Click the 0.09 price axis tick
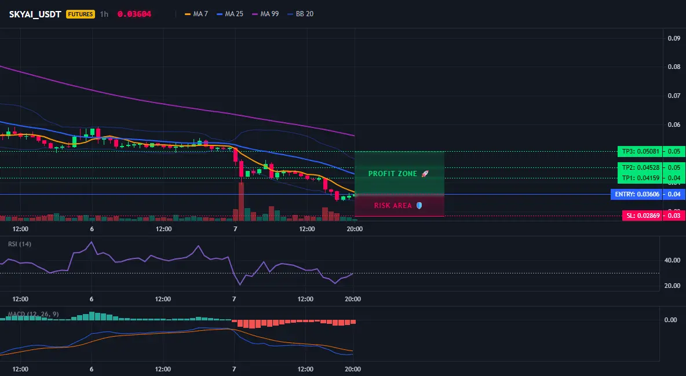The width and height of the screenshot is (686, 376). tap(674, 38)
